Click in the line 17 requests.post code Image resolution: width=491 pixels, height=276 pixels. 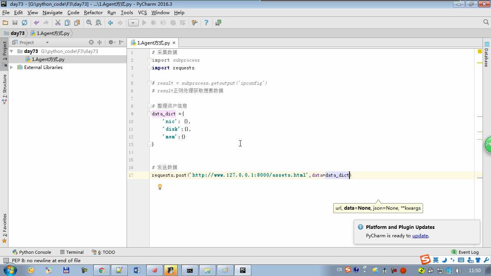(x=251, y=175)
